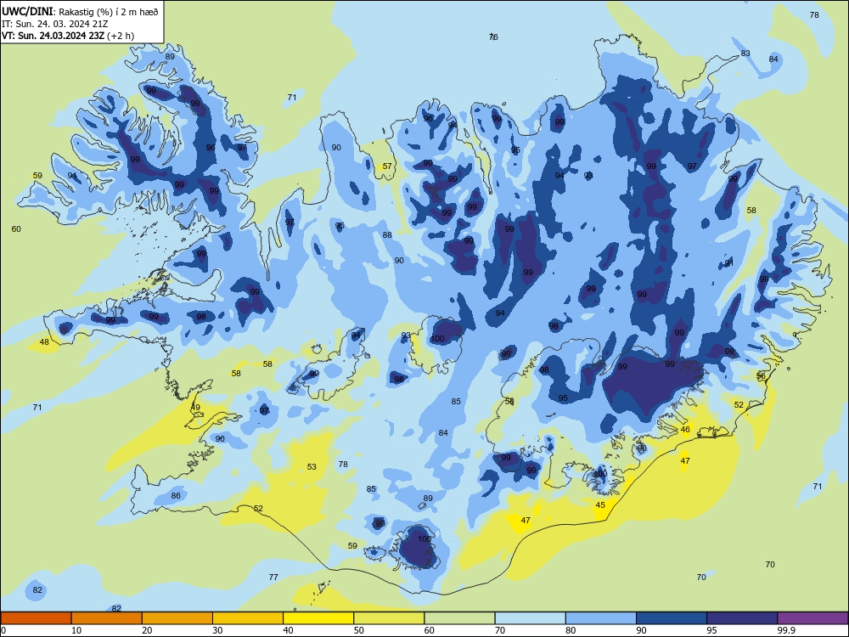
Task: Pick the light green 60–70 legend swatch
Action: pos(459,618)
